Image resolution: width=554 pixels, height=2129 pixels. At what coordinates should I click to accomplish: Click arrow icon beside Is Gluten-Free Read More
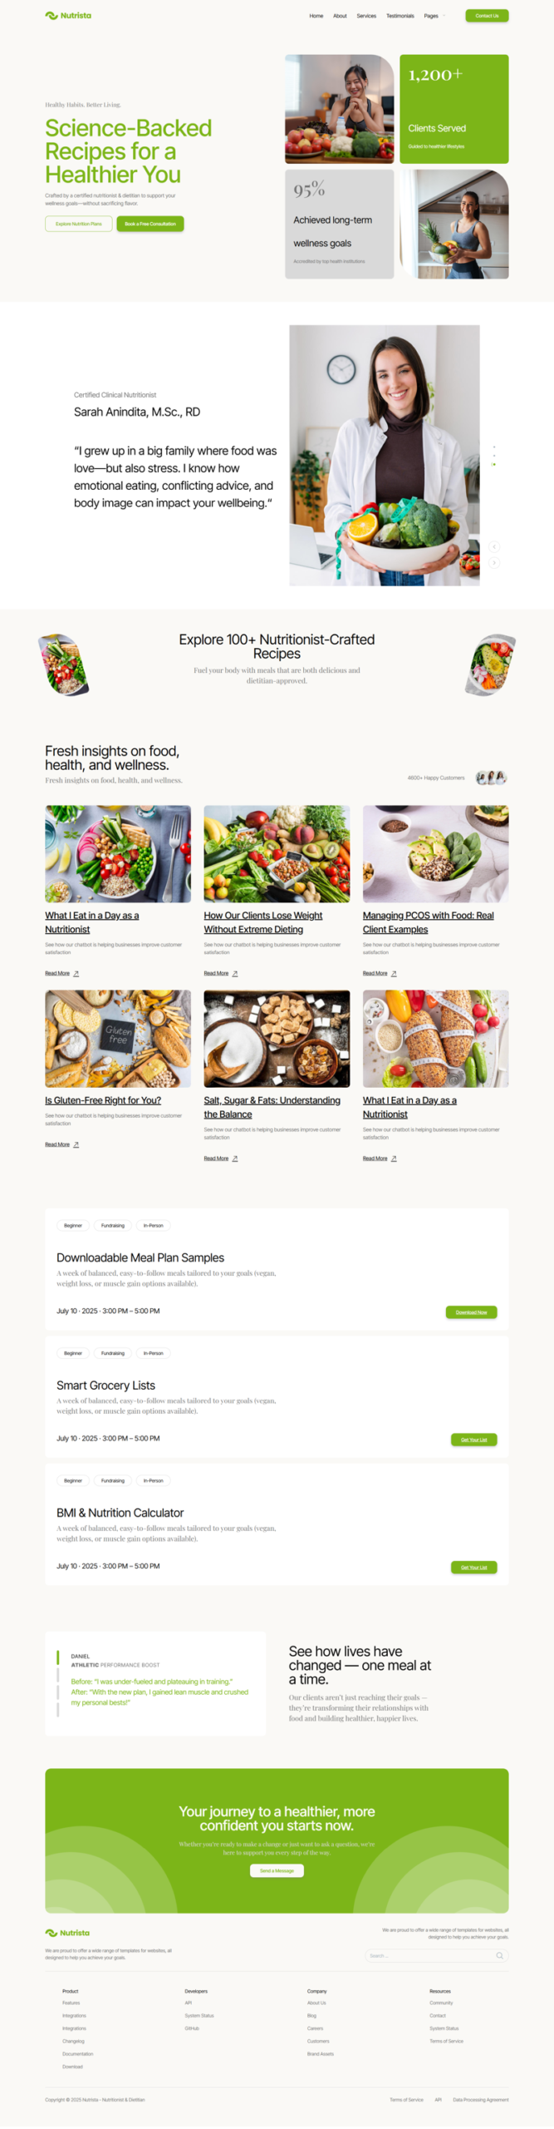pyautogui.click(x=76, y=1144)
